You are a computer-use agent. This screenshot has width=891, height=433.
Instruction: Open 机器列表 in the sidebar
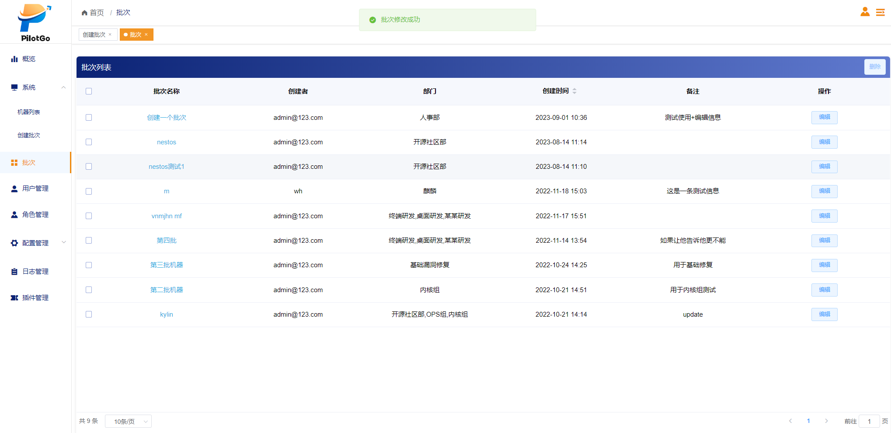pyautogui.click(x=29, y=112)
